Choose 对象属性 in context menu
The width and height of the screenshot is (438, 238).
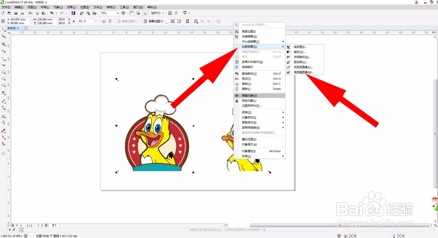[x=259, y=151]
